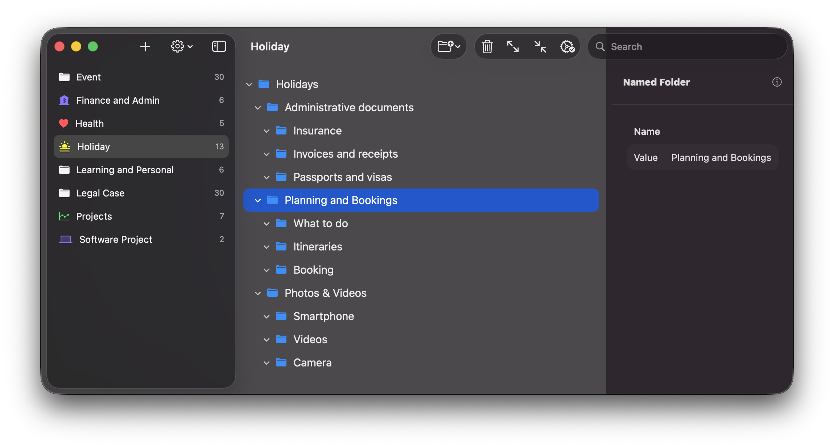Click the add (+) button
Image resolution: width=834 pixels, height=448 pixels.
pyautogui.click(x=145, y=46)
